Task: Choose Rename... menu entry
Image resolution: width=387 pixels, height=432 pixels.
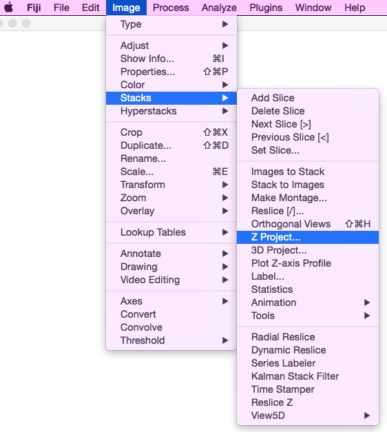Action: [171, 158]
